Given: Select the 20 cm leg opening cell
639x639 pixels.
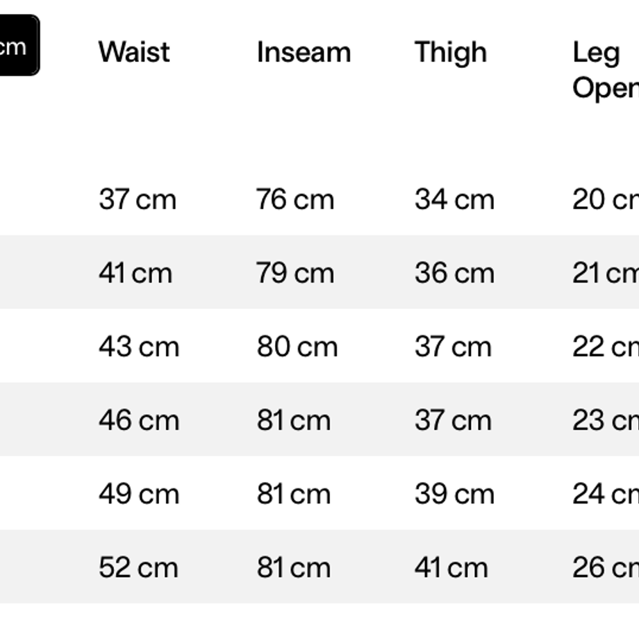Looking at the screenshot, I should click(x=606, y=199).
